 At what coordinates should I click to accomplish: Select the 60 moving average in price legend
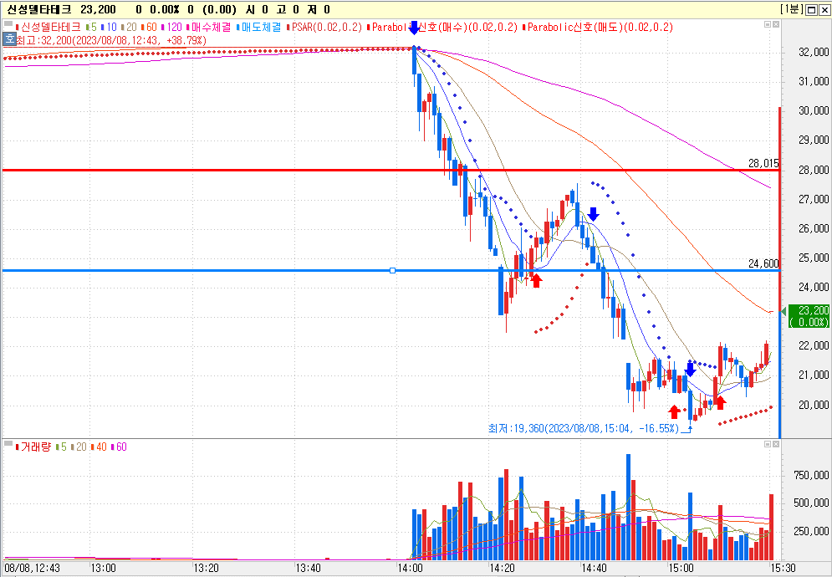pyautogui.click(x=149, y=27)
